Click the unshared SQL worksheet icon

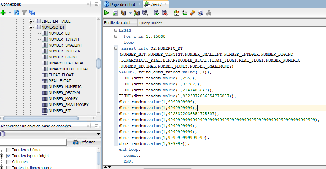pyautogui.click(x=176, y=13)
